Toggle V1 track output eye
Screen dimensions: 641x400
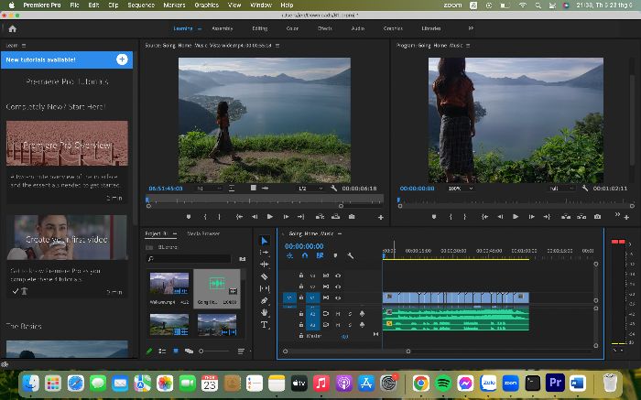tap(338, 297)
